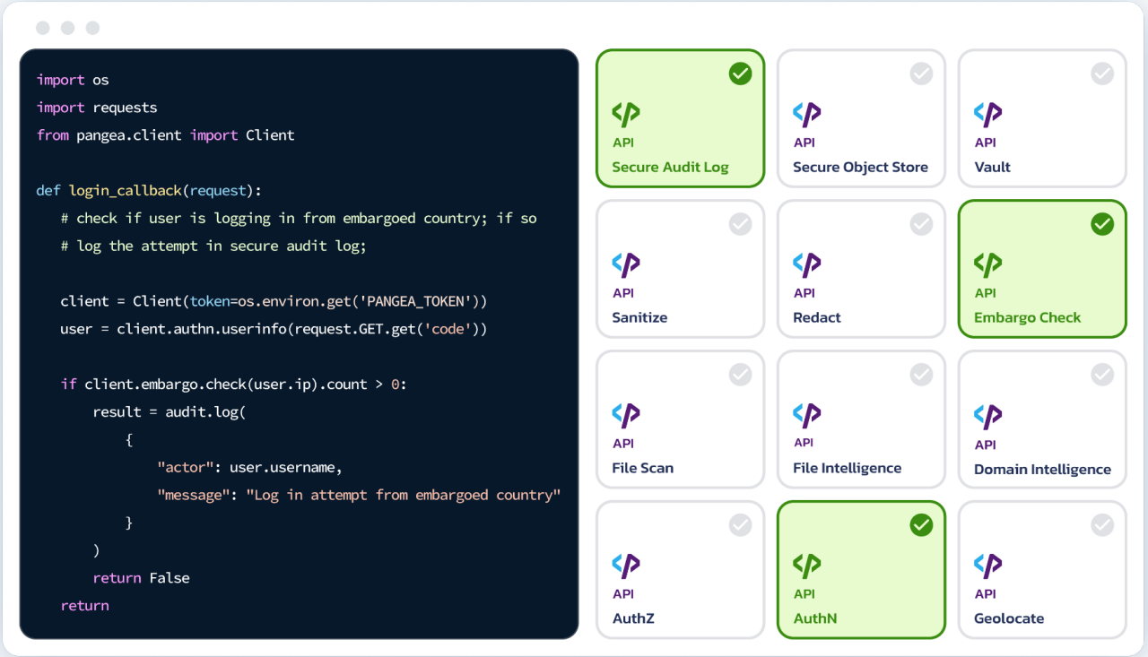
Task: Select the Secure Audit Log label
Action: click(x=670, y=167)
